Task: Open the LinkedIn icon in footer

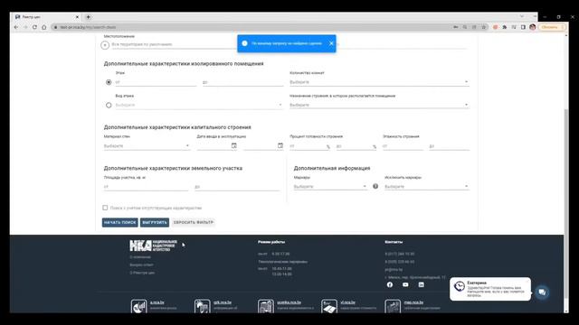Action: pos(421,284)
